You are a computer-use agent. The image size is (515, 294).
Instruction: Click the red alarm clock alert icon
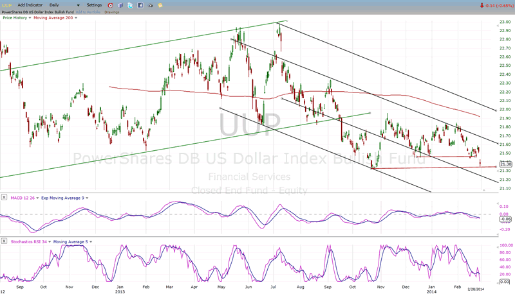coord(110,5)
